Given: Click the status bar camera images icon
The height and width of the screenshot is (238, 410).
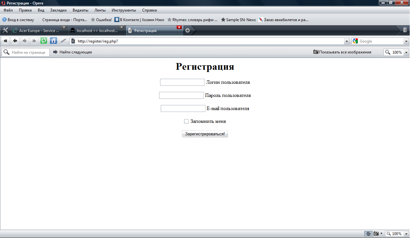Looking at the screenshot, I should (376, 234).
